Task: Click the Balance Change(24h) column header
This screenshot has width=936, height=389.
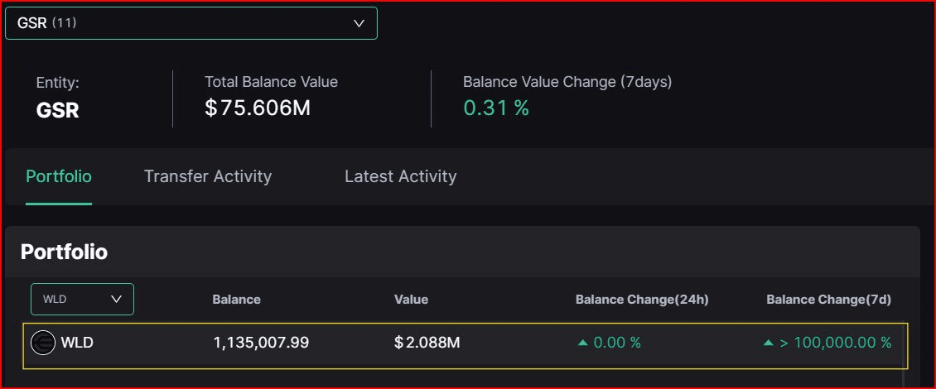Action: pos(642,300)
